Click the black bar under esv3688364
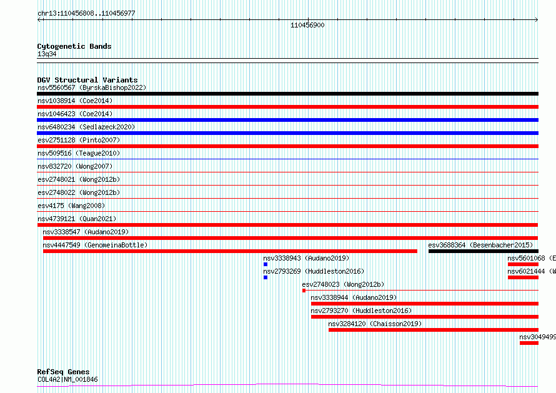This screenshot has height=393, width=556. pos(484,251)
